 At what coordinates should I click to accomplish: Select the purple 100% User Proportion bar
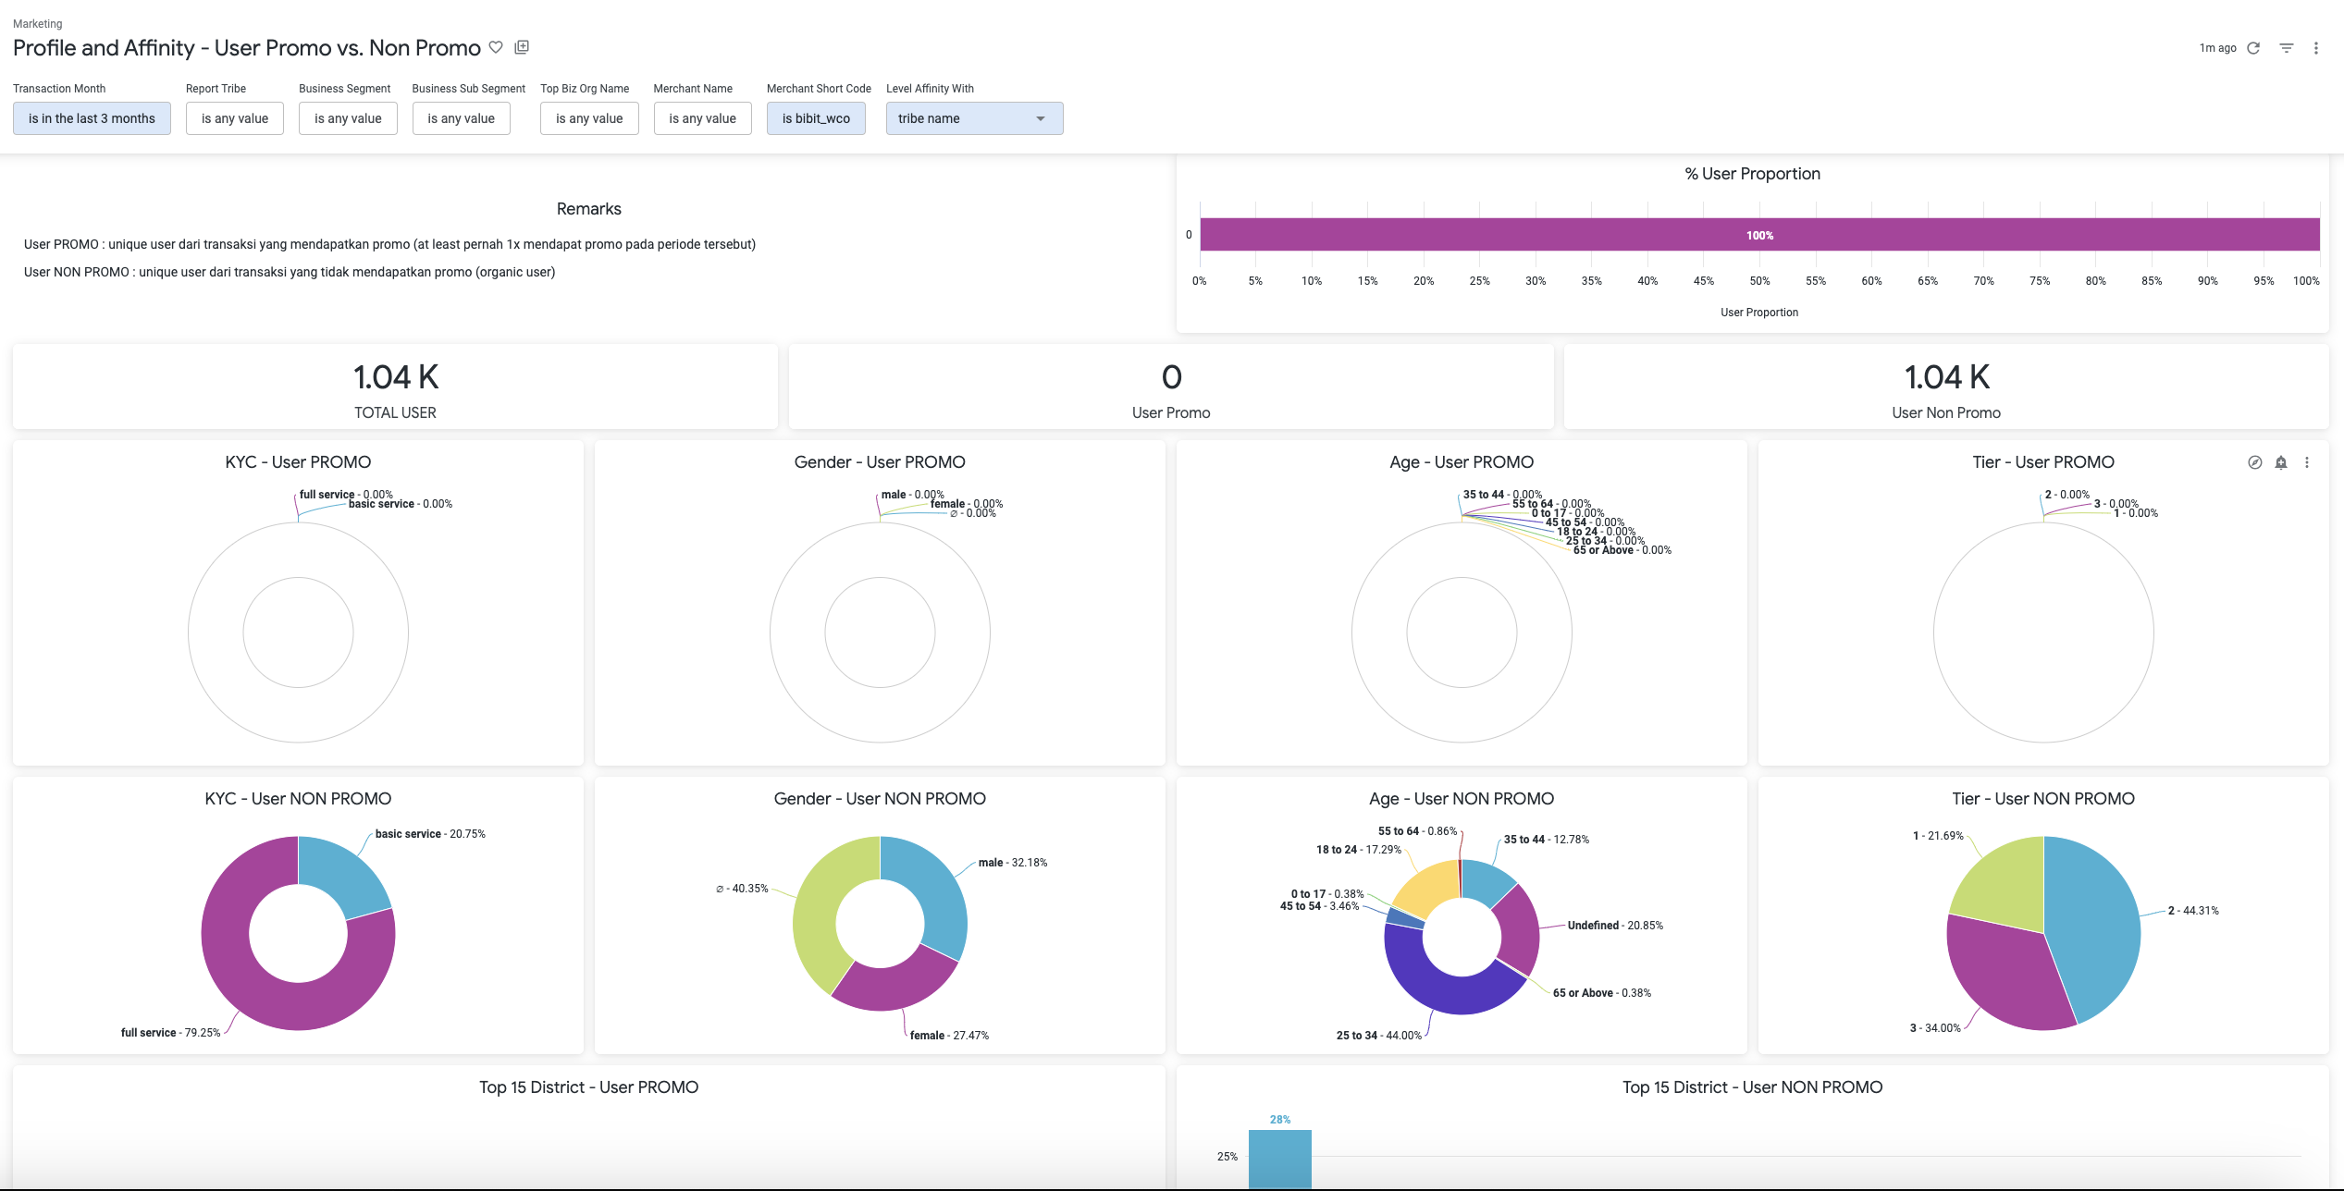click(x=1759, y=235)
